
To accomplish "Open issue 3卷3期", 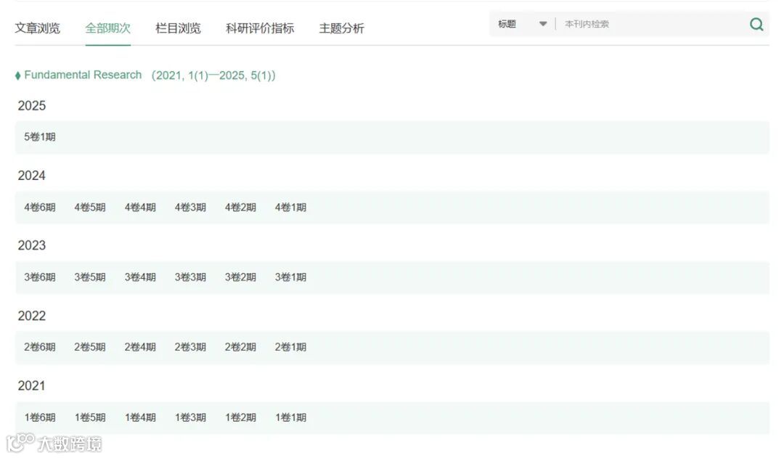I will coord(190,277).
